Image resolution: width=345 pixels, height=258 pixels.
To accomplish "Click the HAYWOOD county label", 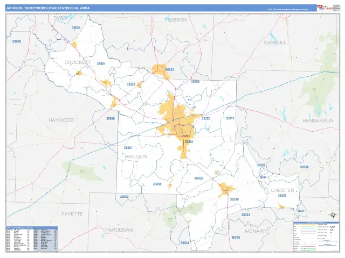I will [x=61, y=120].
